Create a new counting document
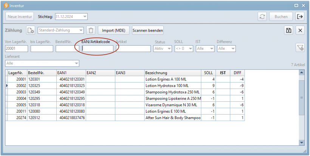The height and width of the screenshot is (156, 310). (31, 31)
